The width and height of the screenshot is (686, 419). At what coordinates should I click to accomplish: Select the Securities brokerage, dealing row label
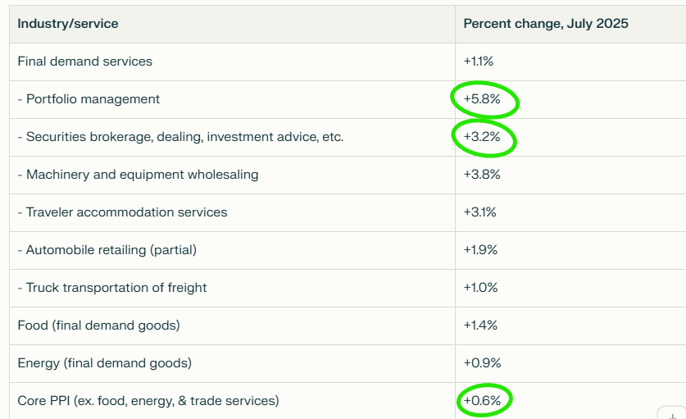(180, 137)
